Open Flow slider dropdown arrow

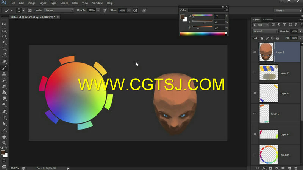pyautogui.click(x=129, y=11)
